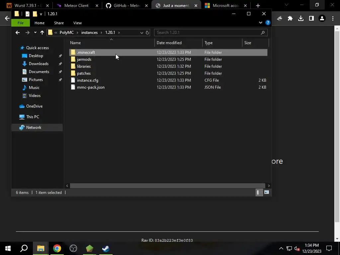This screenshot has width=340, height=255.
Task: Expand address bar previous locations dropdown
Action: tap(141, 33)
